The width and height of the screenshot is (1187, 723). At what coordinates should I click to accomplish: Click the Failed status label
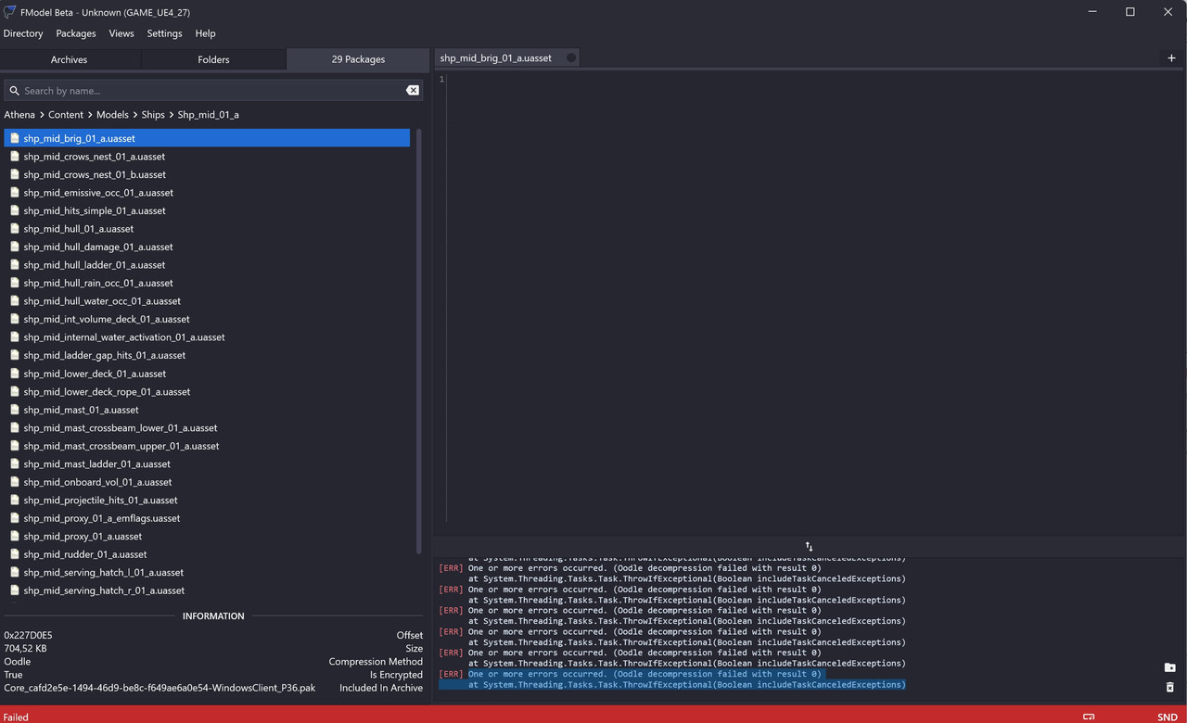pyautogui.click(x=16, y=717)
